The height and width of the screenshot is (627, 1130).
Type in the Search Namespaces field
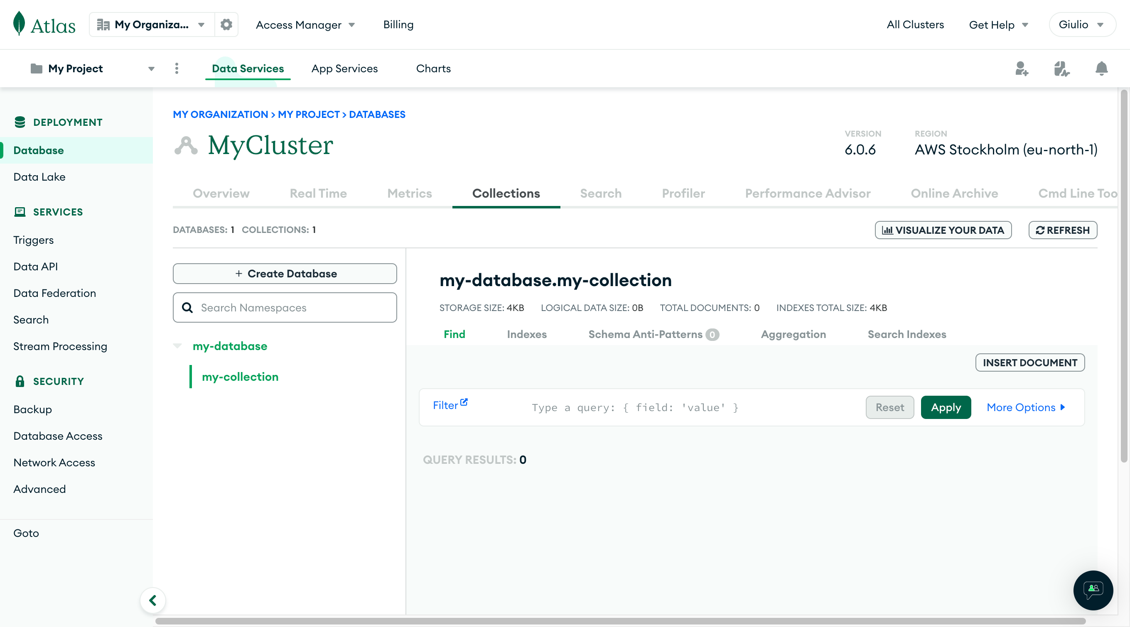point(285,307)
